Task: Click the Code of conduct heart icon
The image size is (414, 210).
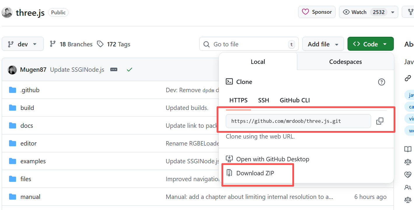Action: click(x=408, y=174)
